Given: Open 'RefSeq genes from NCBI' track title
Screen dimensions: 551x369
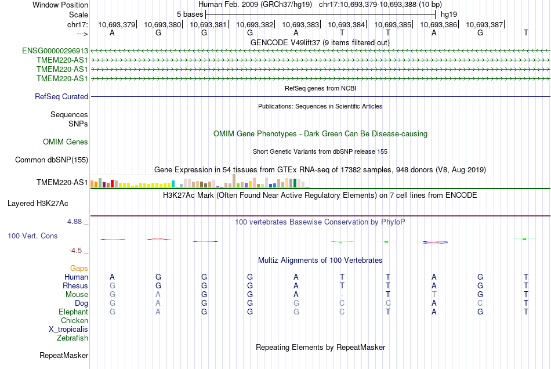Looking at the screenshot, I should point(320,88).
